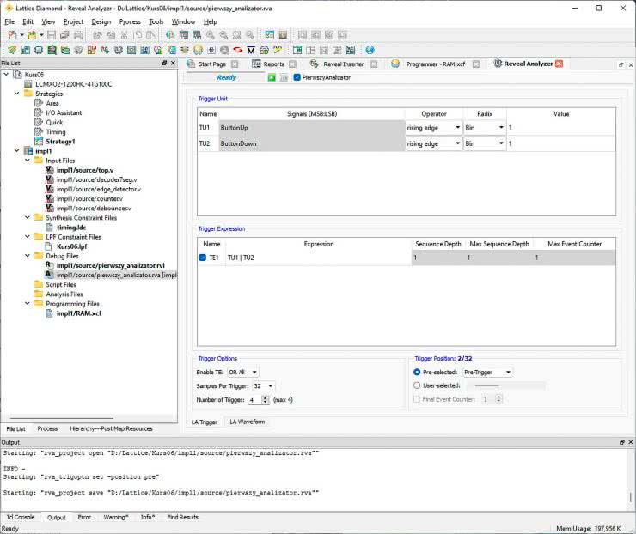Image resolution: width=636 pixels, height=534 pixels.
Task: Close the File List panel
Action: [x=174, y=64]
